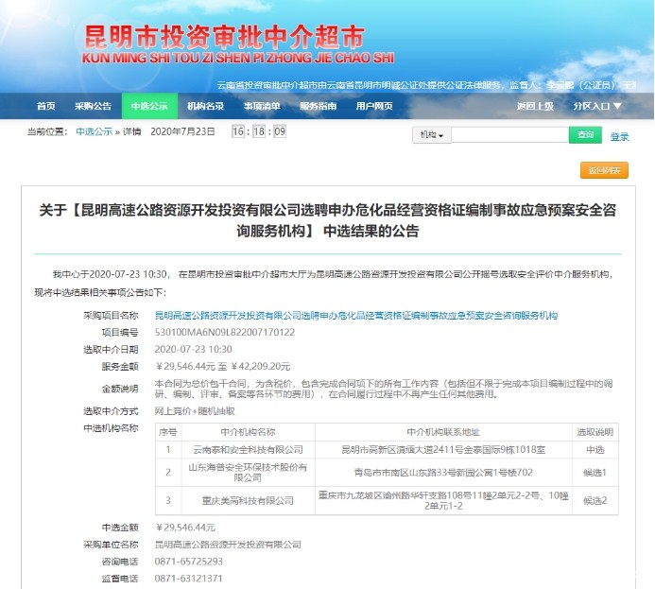Click 返回上级 in the top bar
The height and width of the screenshot is (589, 655).
(535, 106)
